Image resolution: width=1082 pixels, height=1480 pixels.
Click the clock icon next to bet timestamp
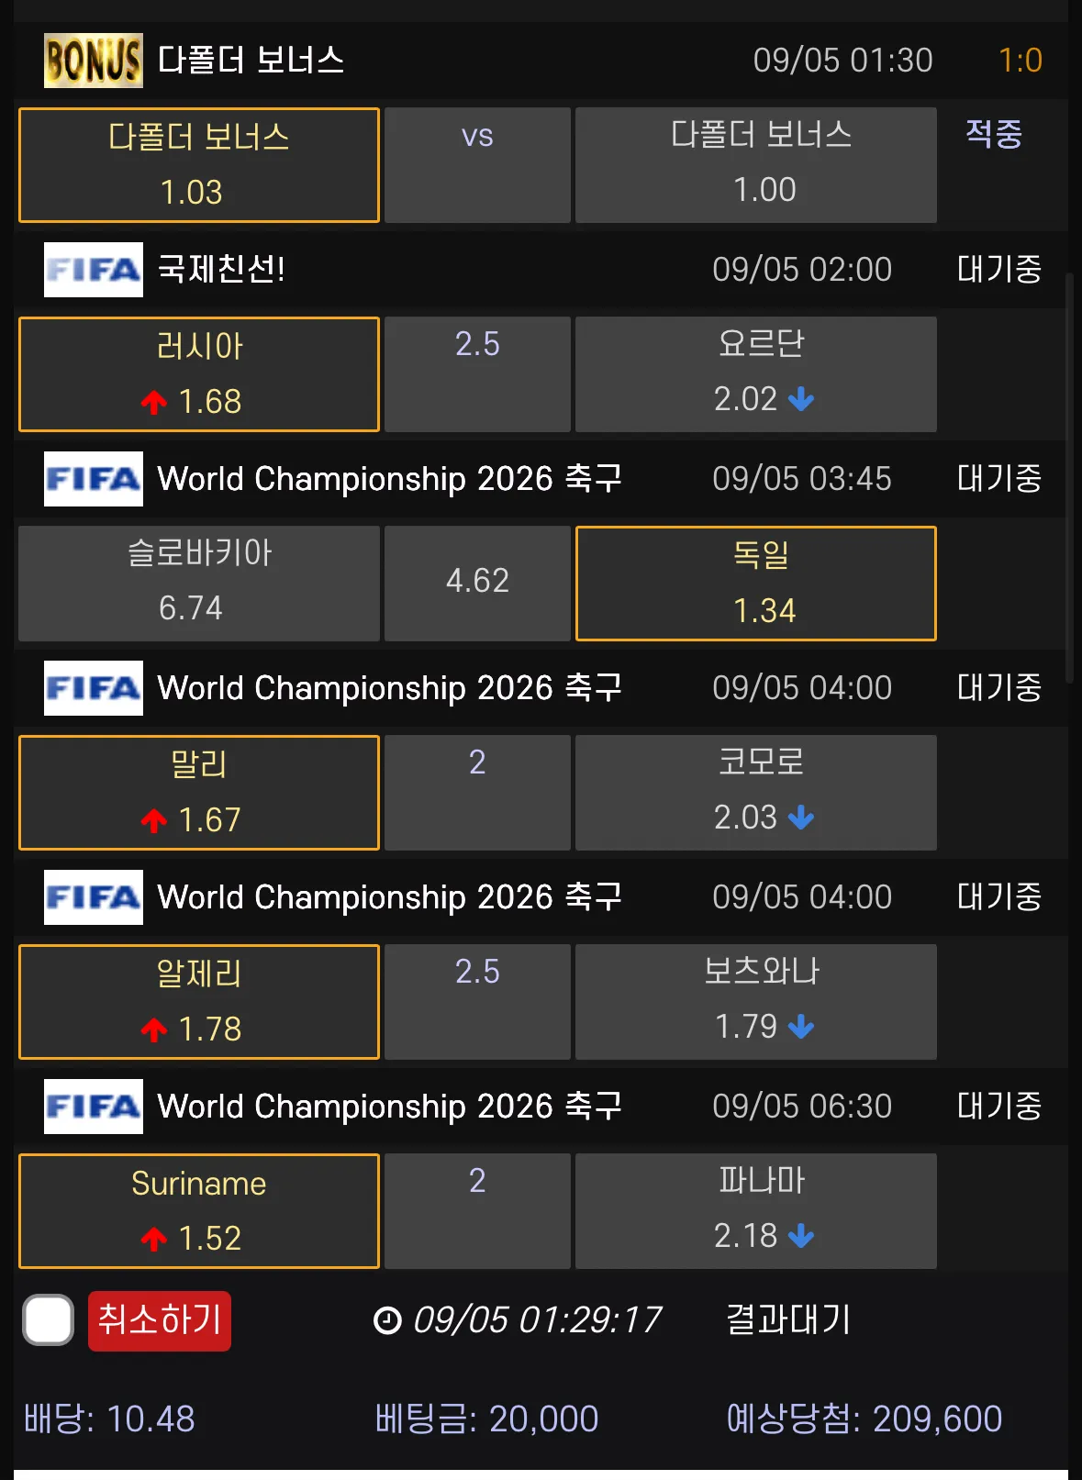pyautogui.click(x=387, y=1320)
